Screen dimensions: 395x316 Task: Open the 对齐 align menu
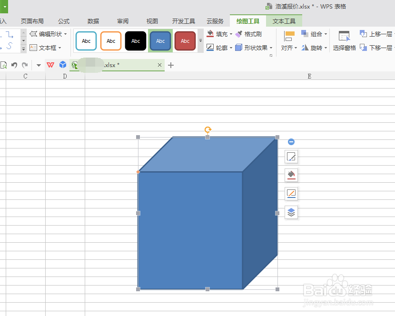tap(289, 48)
